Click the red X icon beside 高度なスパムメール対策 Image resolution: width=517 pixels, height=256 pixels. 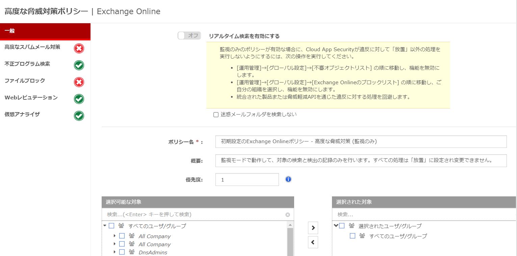tap(79, 49)
